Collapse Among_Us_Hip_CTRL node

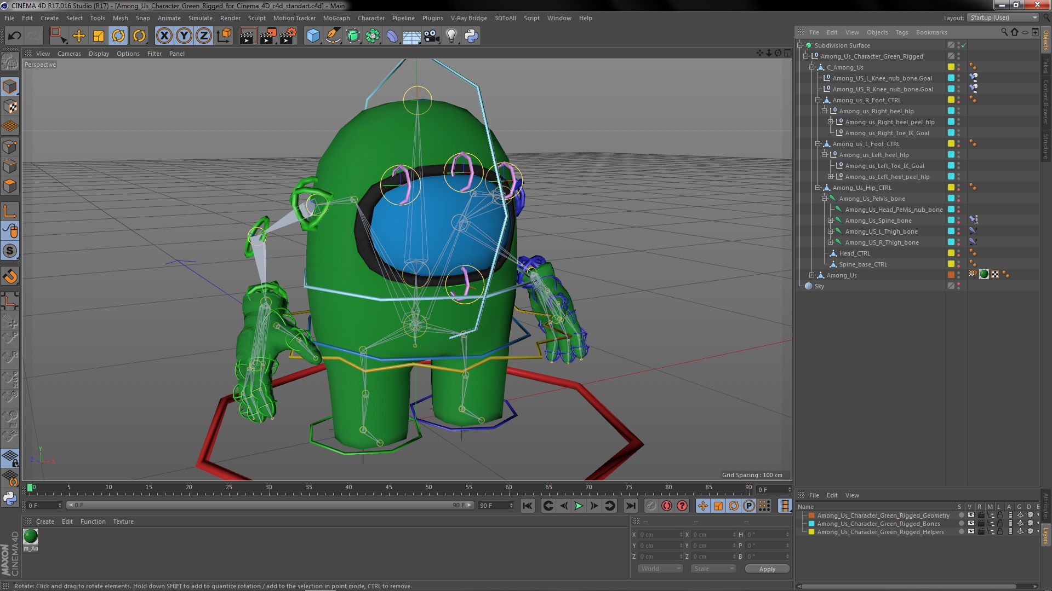[818, 188]
